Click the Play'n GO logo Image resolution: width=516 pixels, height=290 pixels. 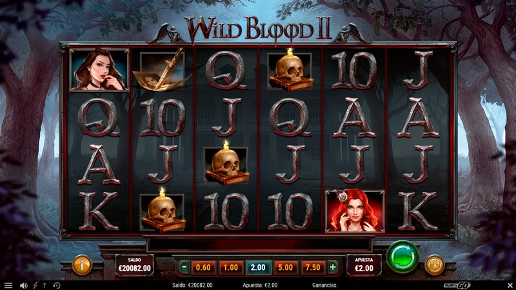457,285
